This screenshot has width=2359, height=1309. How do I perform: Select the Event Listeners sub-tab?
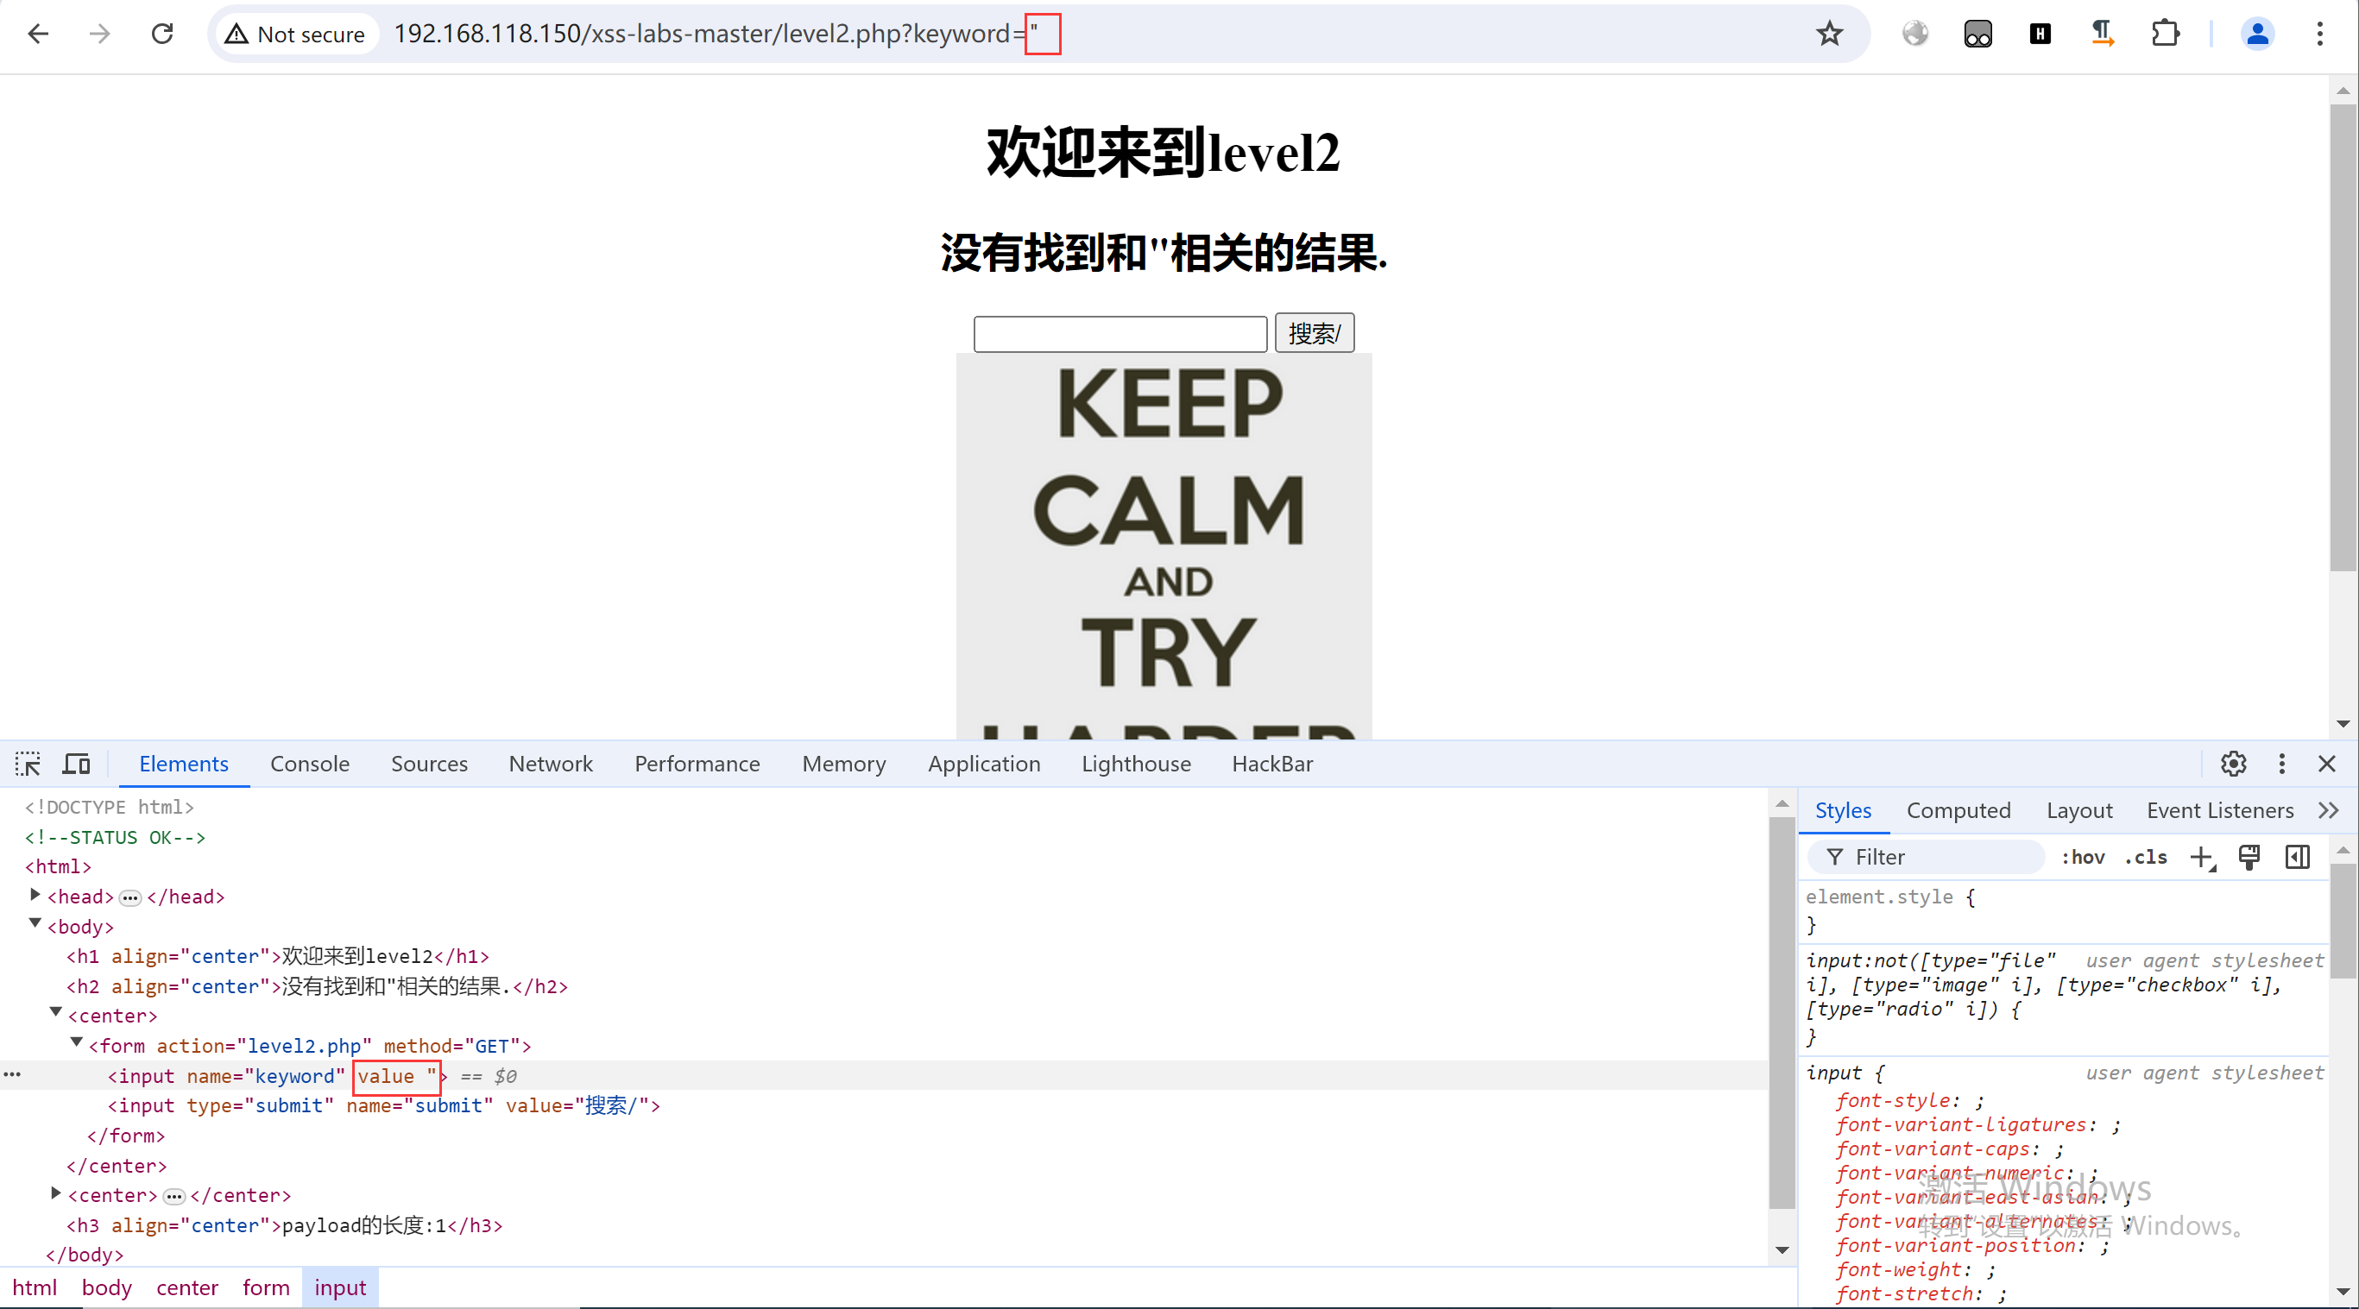tap(2220, 810)
